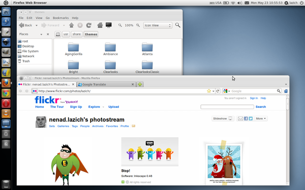Zoom in in the file manager
Viewport: 305px width, 190px height.
138,25
